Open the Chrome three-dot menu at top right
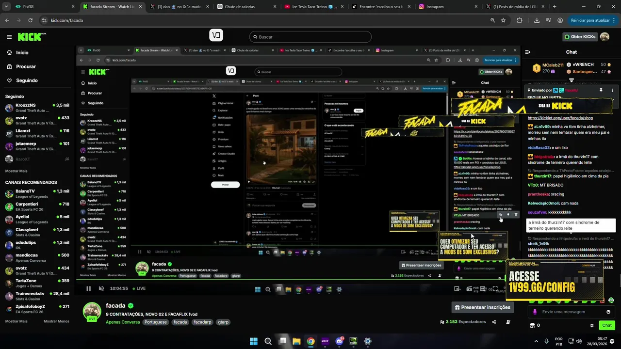The height and width of the screenshot is (349, 621). tap(614, 20)
